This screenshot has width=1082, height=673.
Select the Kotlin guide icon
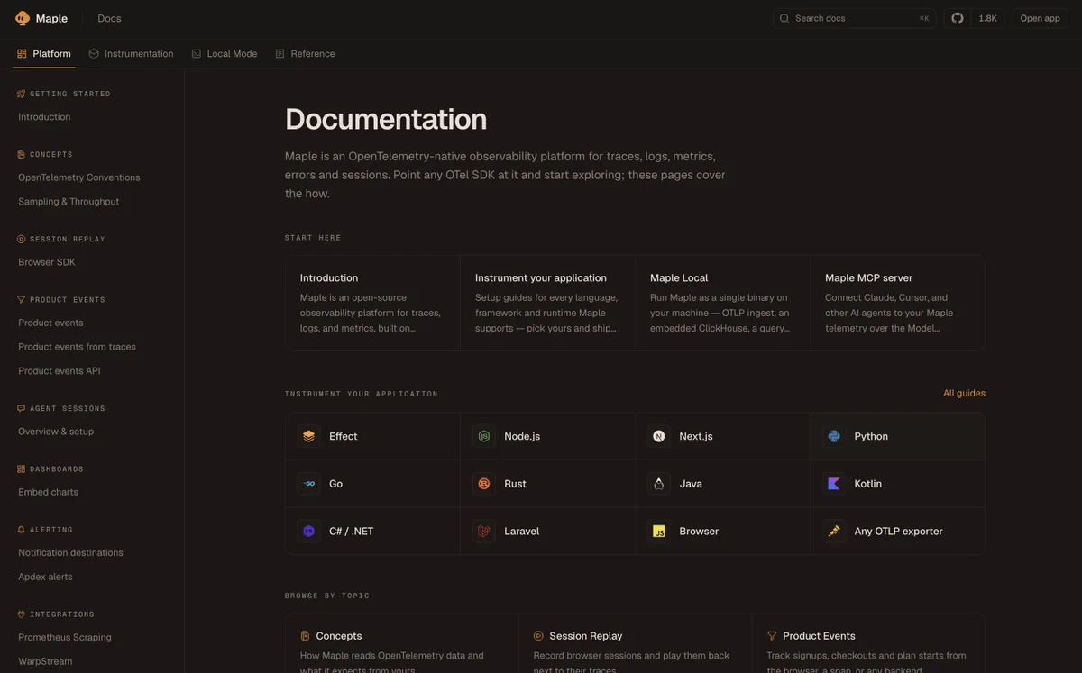834,484
